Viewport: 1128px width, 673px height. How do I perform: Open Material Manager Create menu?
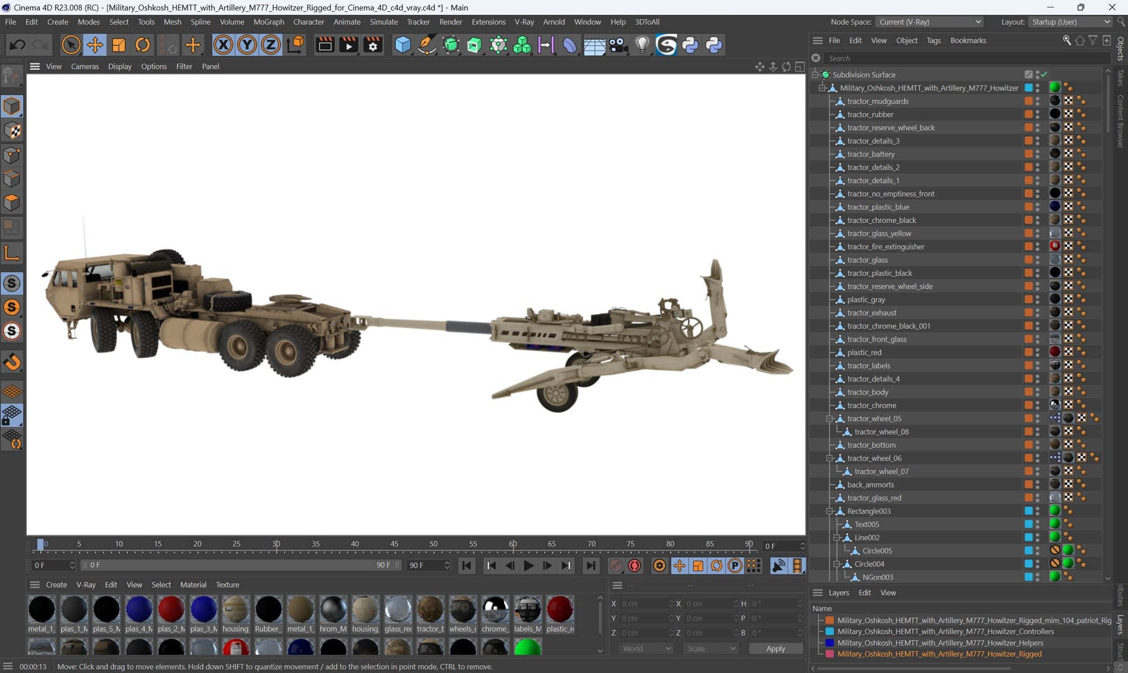(56, 585)
